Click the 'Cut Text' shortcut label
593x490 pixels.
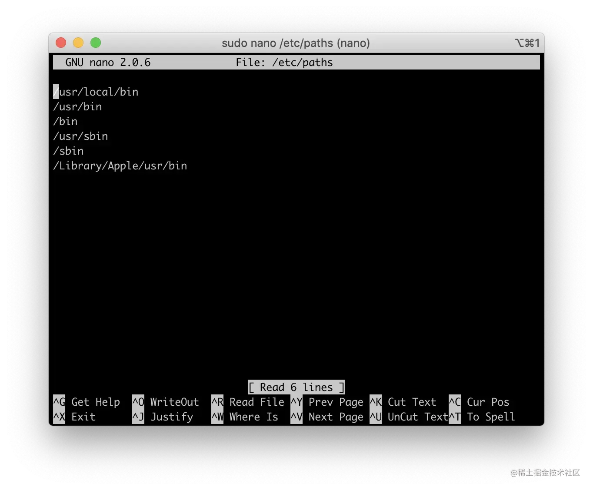tap(412, 402)
